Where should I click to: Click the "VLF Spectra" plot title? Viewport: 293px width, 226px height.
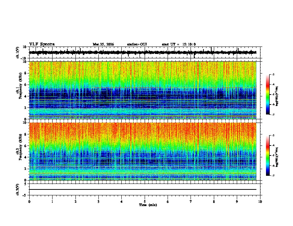click(x=42, y=44)
